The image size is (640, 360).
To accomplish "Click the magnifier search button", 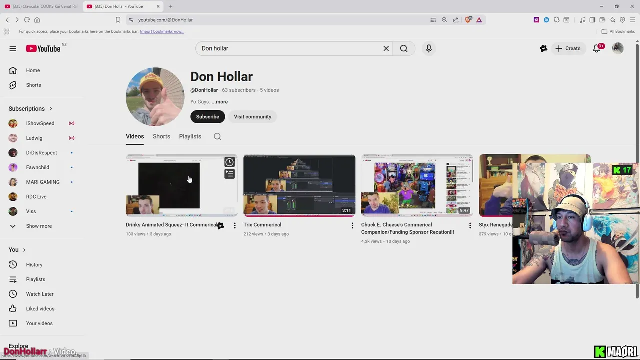I will click(x=404, y=48).
